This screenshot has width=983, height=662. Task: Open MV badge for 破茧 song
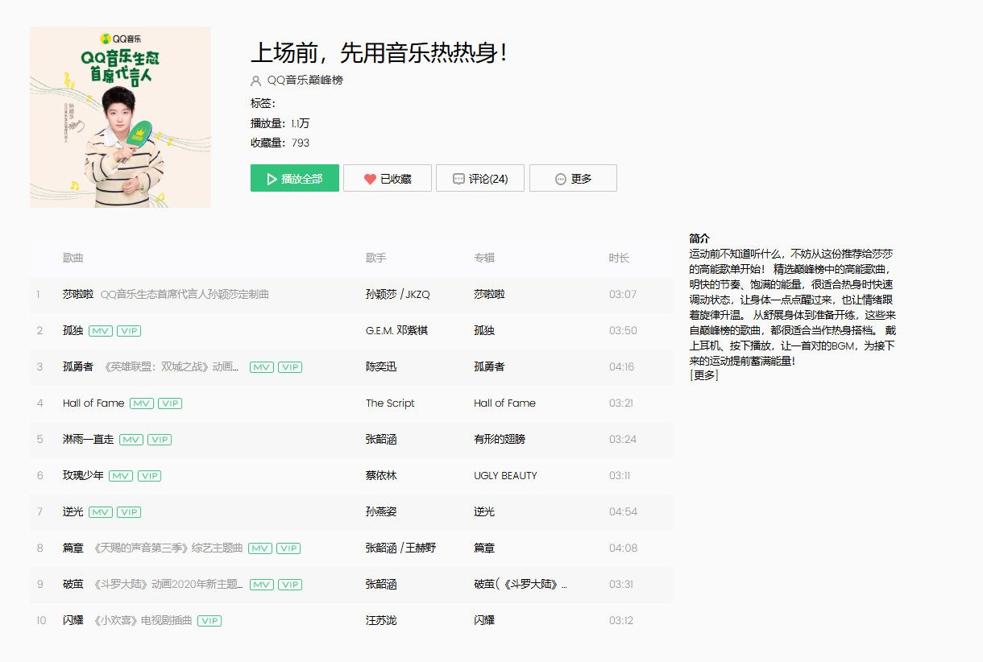[262, 585]
